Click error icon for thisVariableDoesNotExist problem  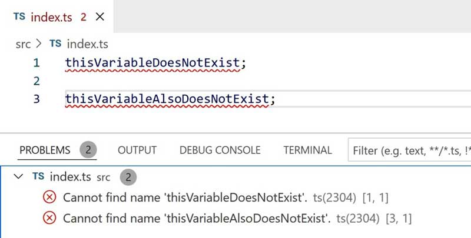[49, 197]
